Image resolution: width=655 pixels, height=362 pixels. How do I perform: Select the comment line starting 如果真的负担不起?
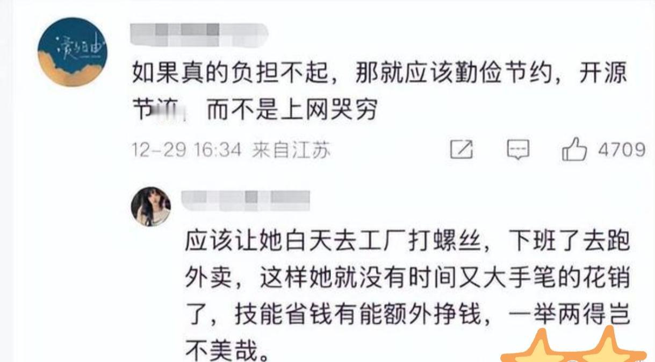coord(379,74)
